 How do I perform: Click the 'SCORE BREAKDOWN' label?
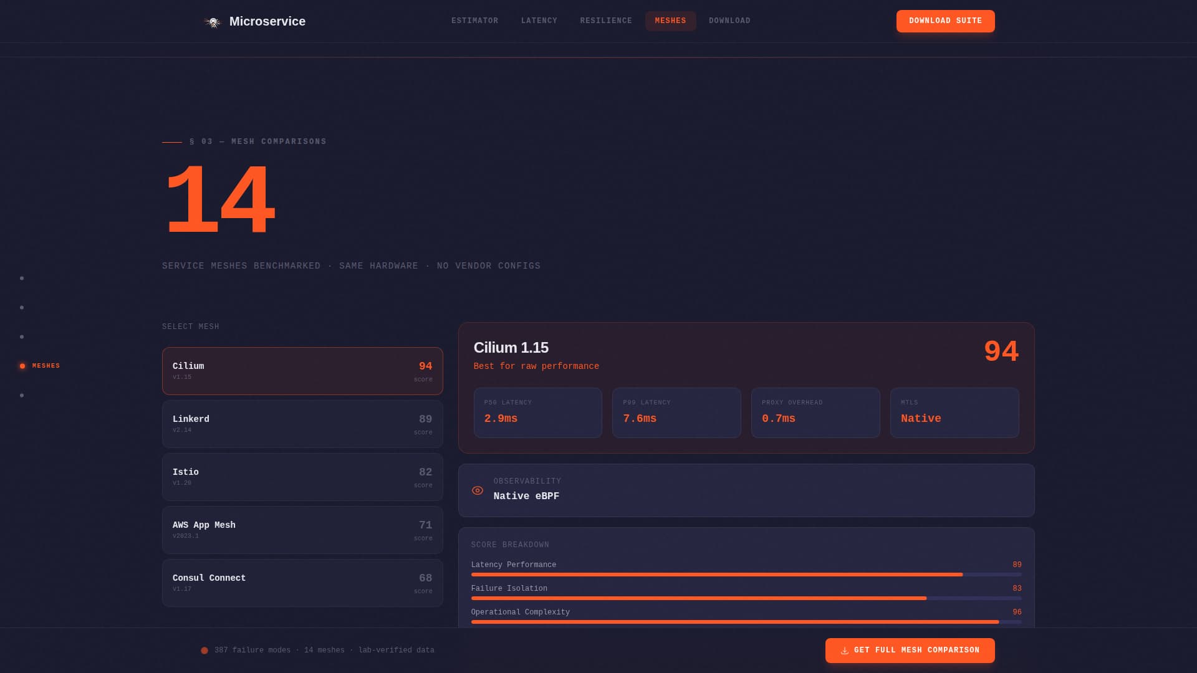510,545
